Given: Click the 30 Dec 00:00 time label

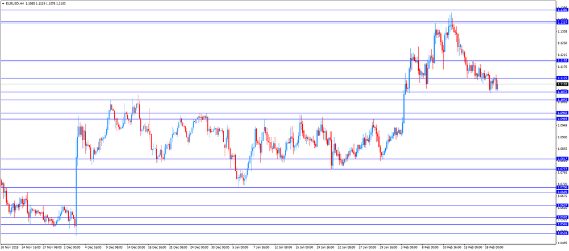Looking at the screenshot, I should click(221, 247).
